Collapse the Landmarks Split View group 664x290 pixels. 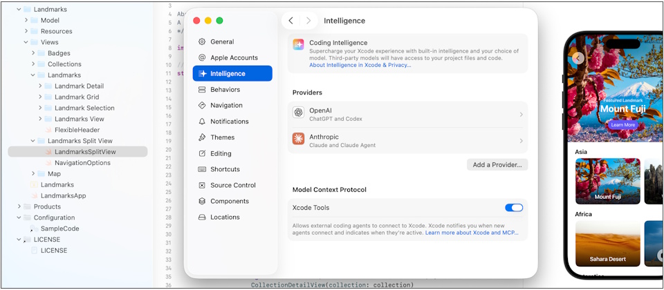pos(33,141)
